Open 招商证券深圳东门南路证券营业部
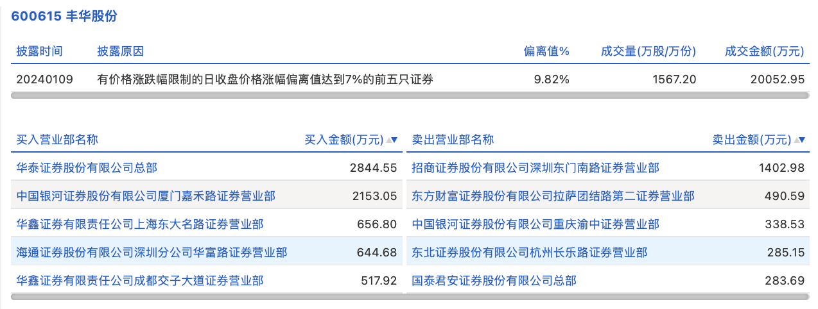 pos(535,168)
